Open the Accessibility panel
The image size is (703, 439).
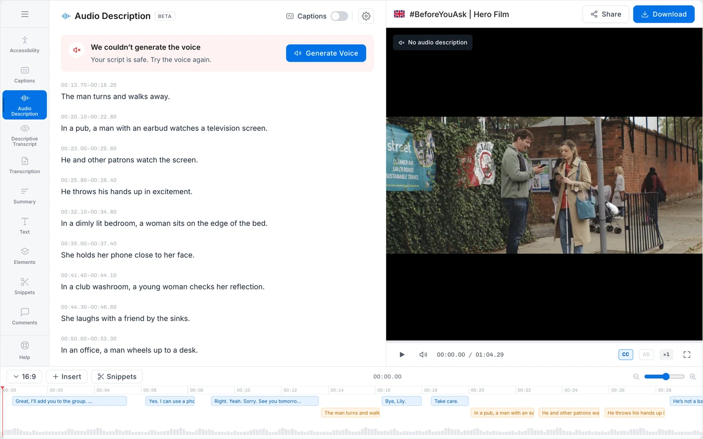tap(25, 45)
